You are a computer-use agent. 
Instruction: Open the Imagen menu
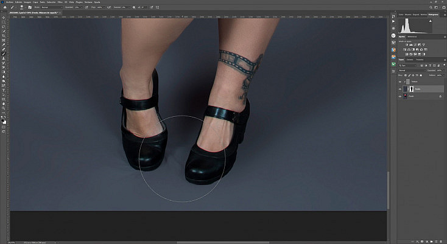pos(27,2)
